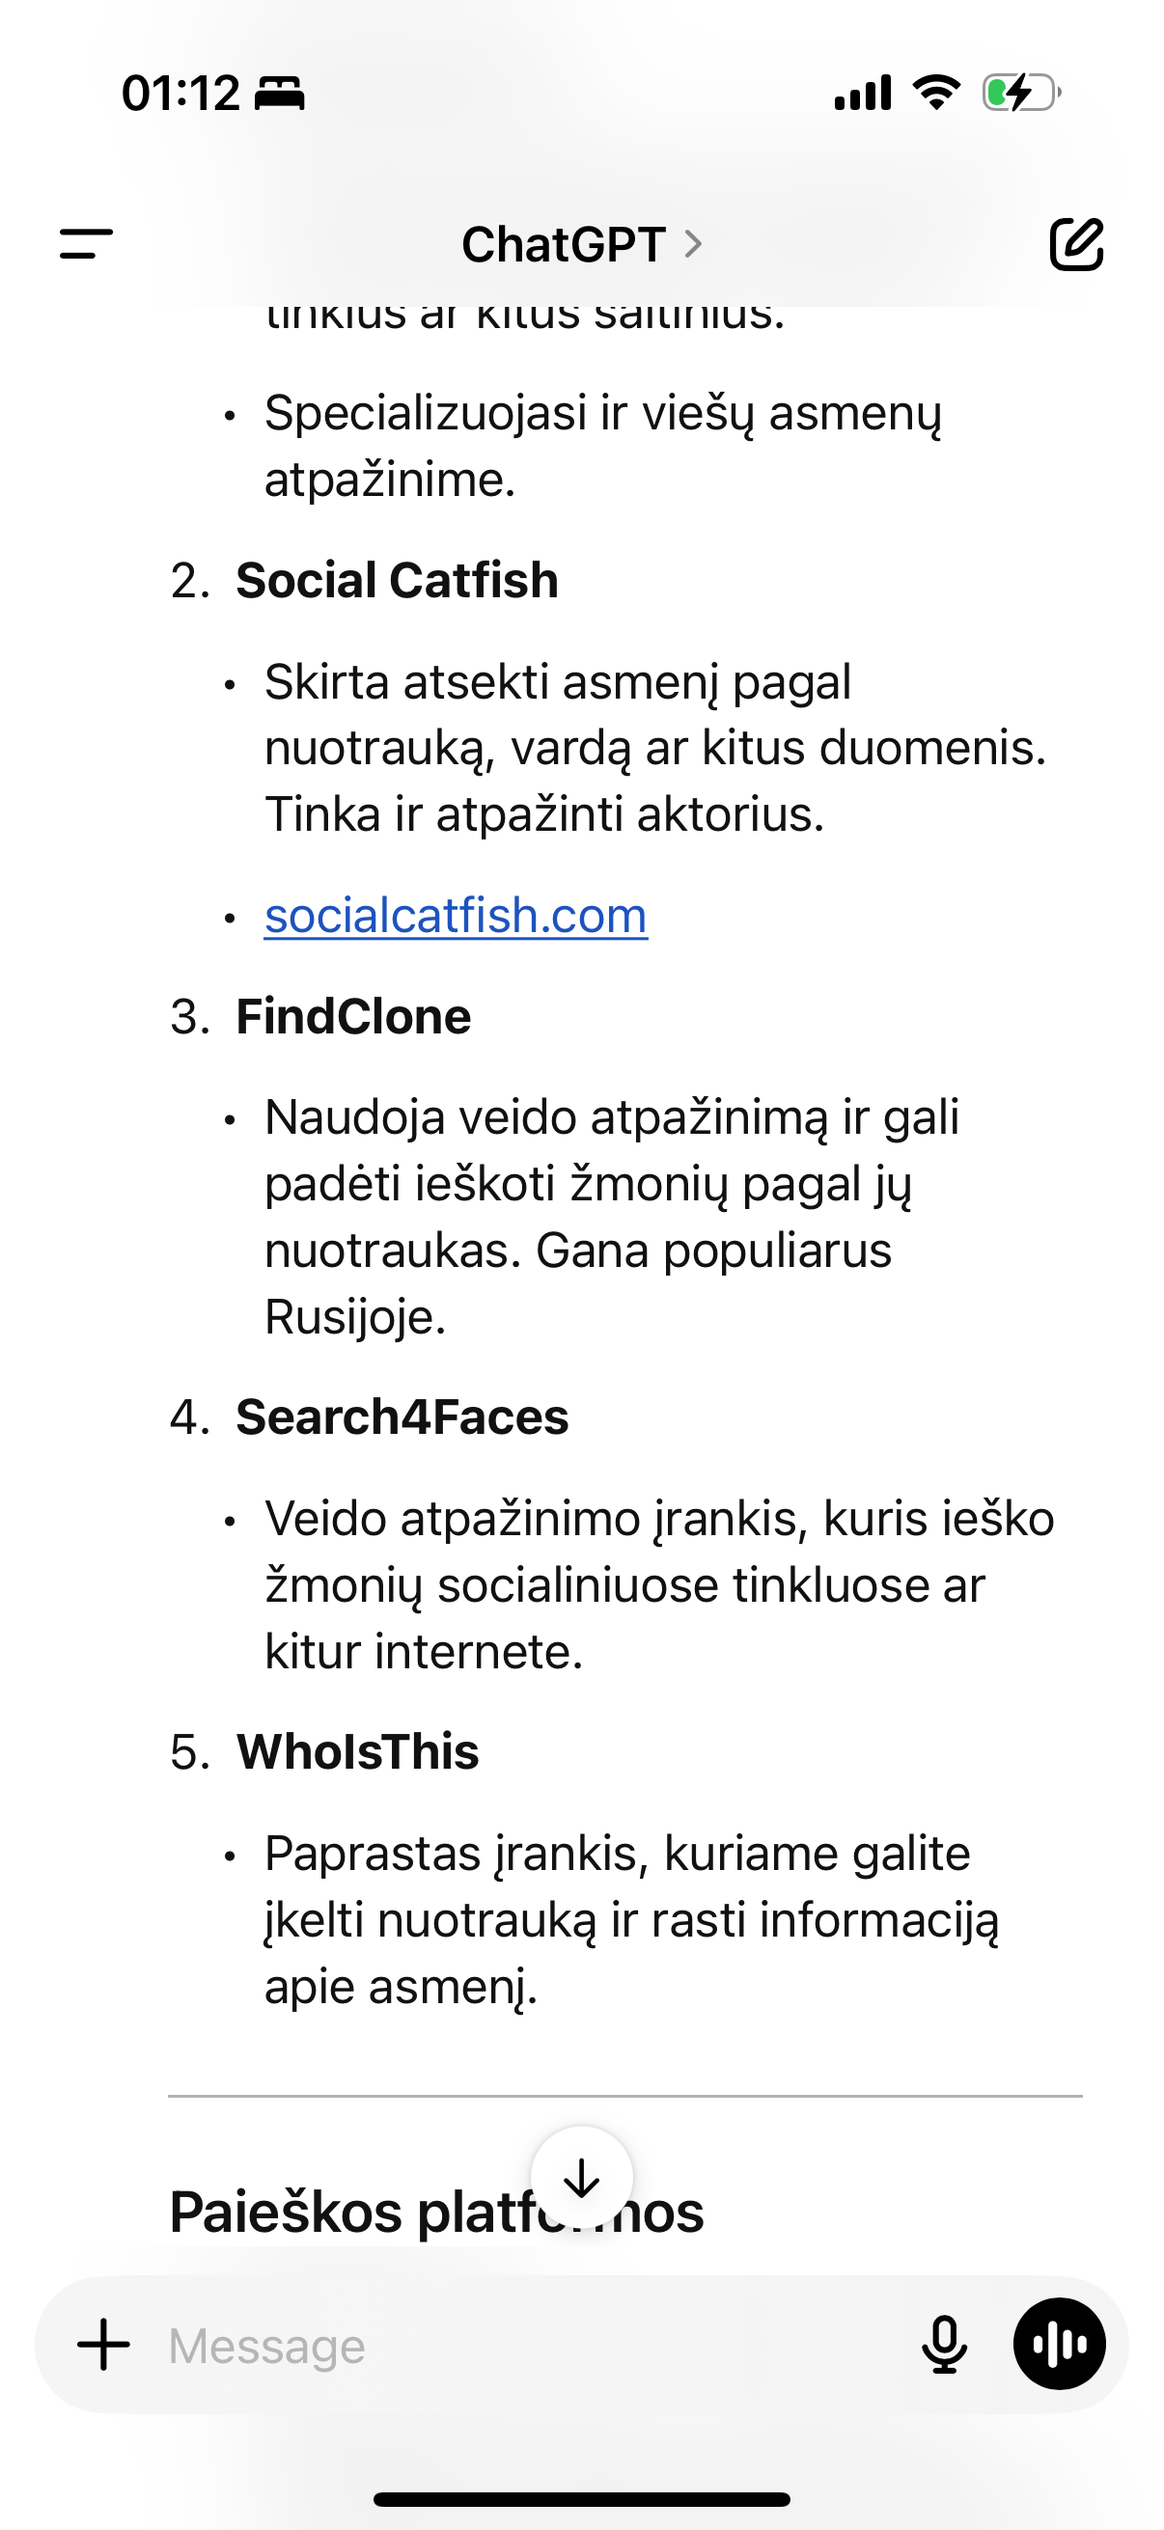Viewport: 1164px width, 2530px height.
Task: Expand the ChatGPT model selector chevron
Action: point(692,243)
